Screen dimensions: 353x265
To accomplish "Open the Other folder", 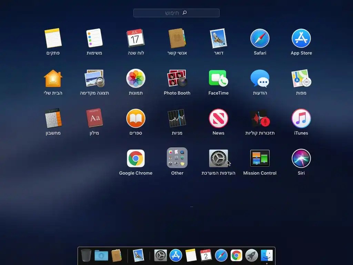I will (177, 158).
